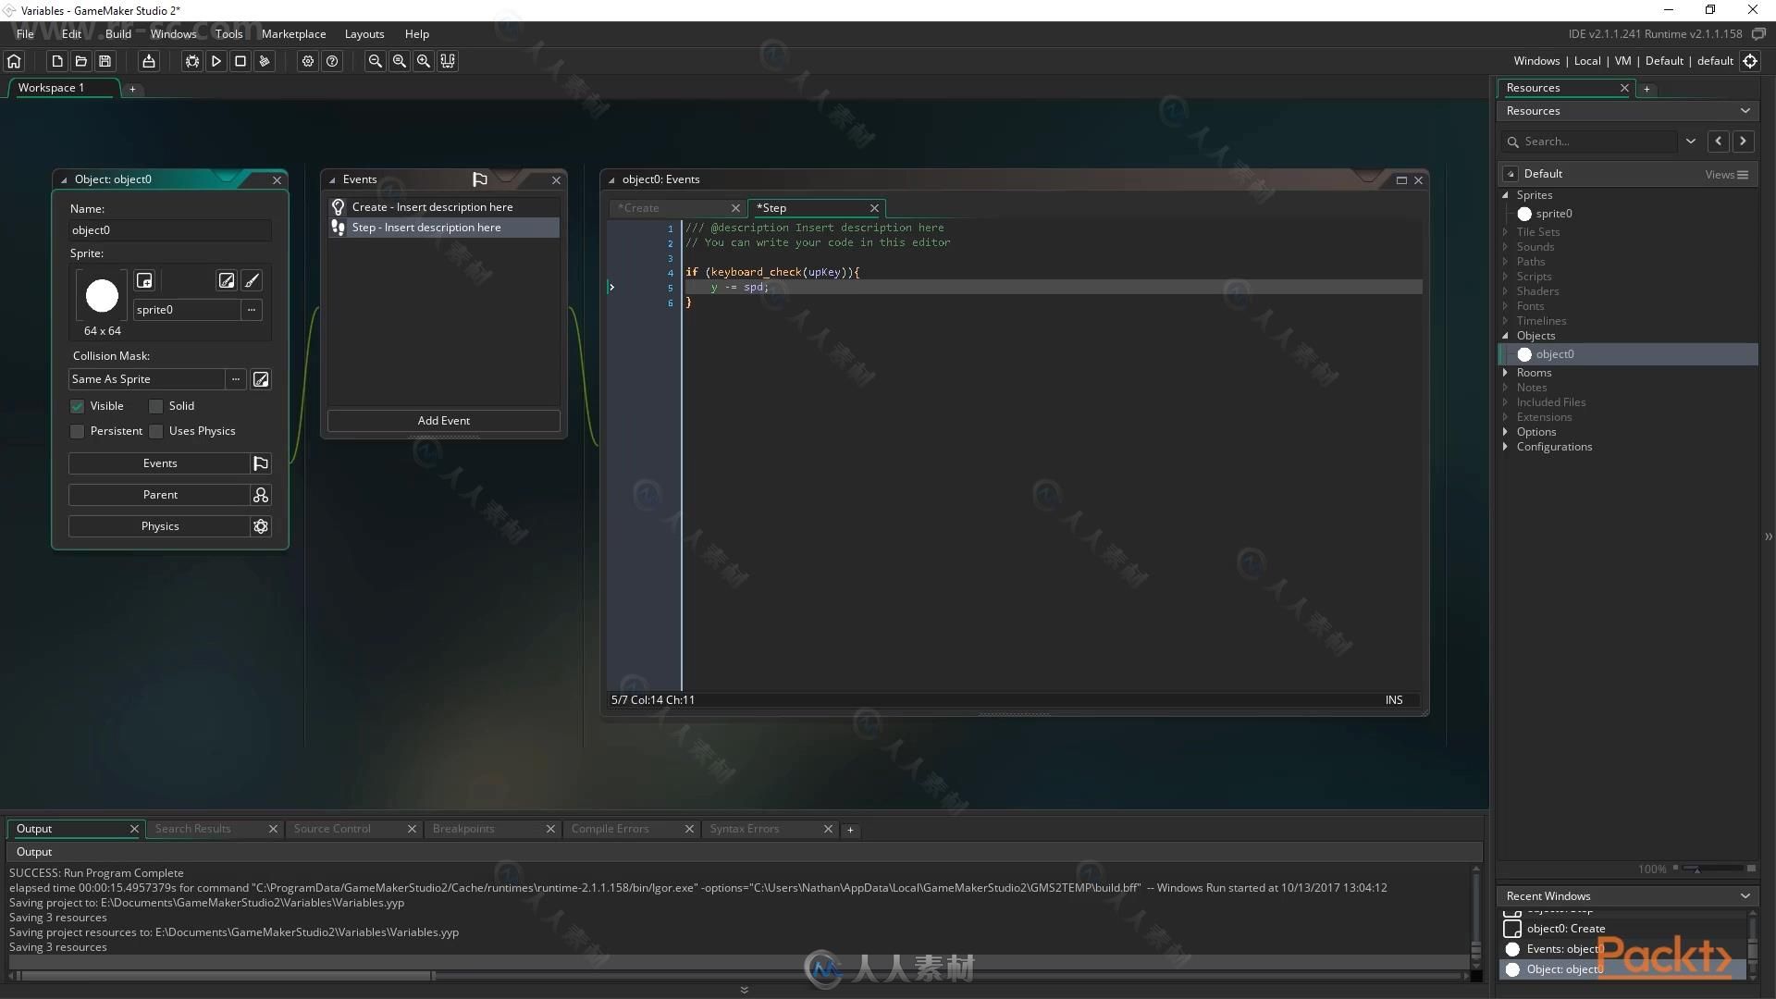1776x999 pixels.
Task: Select object0: Create in Recent Windows
Action: pos(1565,929)
